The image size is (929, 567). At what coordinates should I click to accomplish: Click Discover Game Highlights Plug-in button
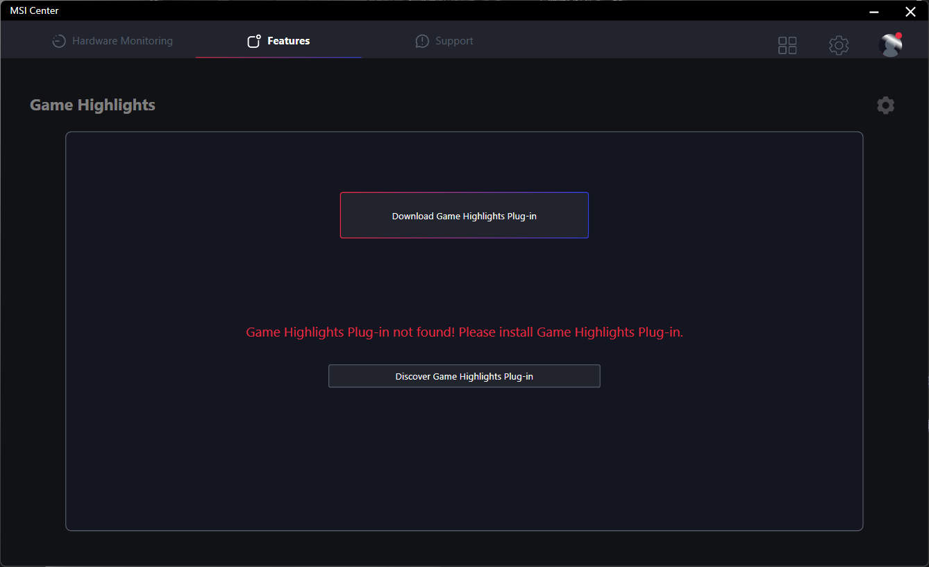click(x=464, y=376)
